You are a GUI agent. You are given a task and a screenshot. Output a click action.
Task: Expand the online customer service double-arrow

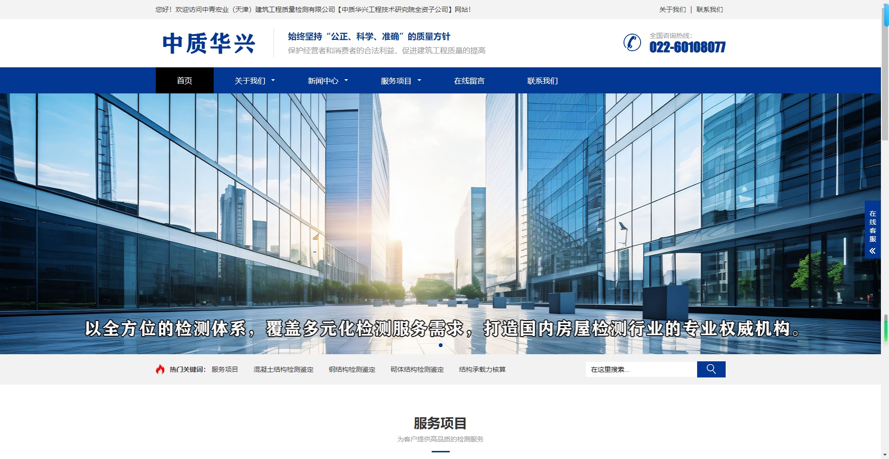872,251
